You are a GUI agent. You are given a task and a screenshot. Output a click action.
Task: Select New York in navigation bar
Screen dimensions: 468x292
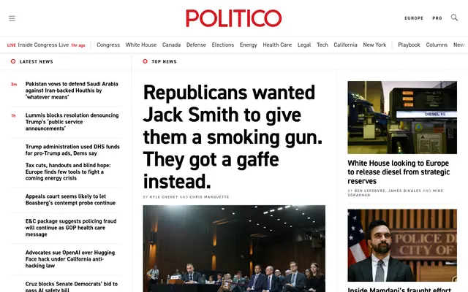(x=374, y=45)
